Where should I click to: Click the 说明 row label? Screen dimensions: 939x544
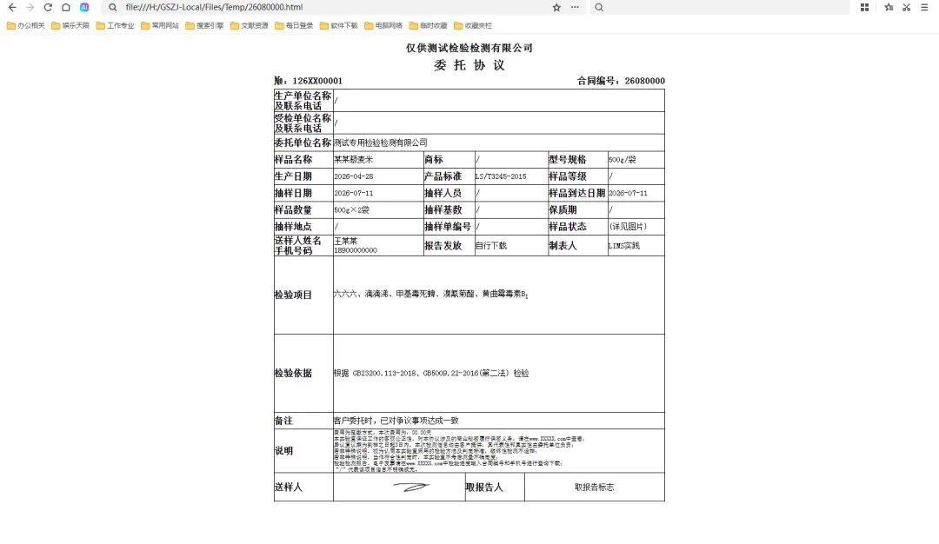click(283, 451)
